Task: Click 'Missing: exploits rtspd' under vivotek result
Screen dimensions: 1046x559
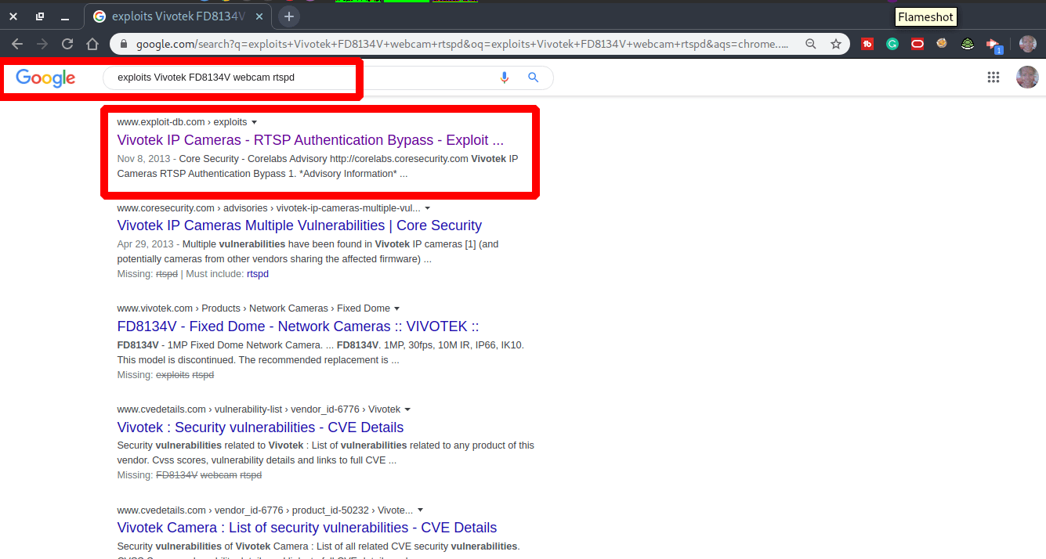Action: (x=165, y=375)
